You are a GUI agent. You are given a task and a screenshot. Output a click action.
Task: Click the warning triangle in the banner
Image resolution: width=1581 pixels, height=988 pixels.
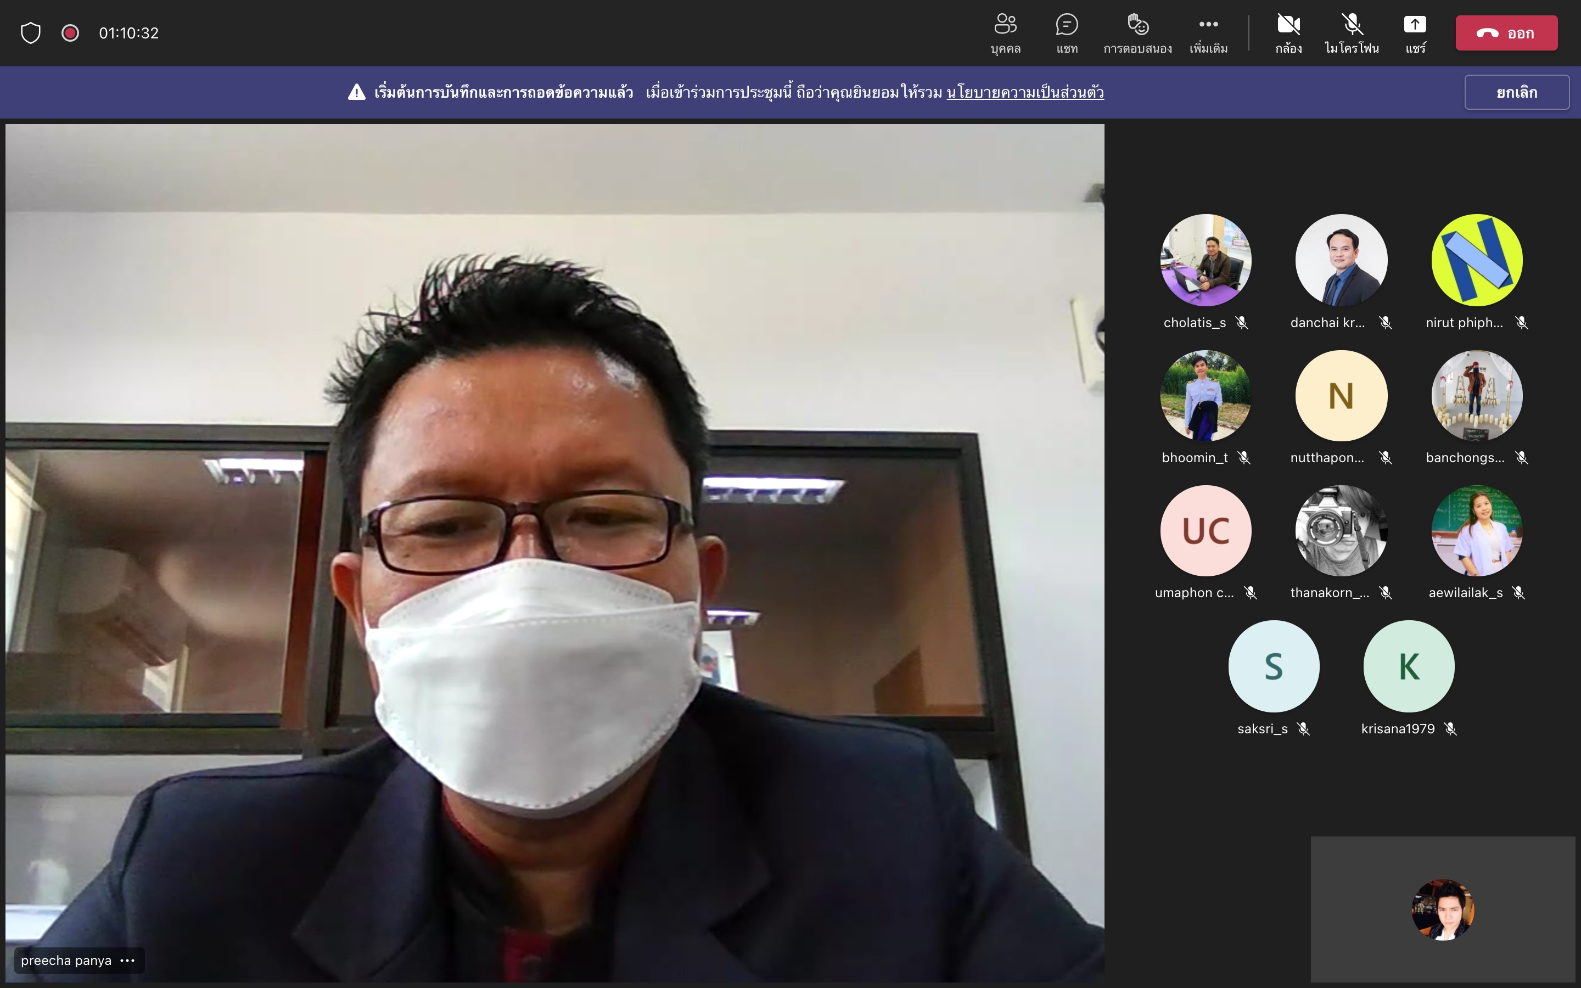[356, 92]
